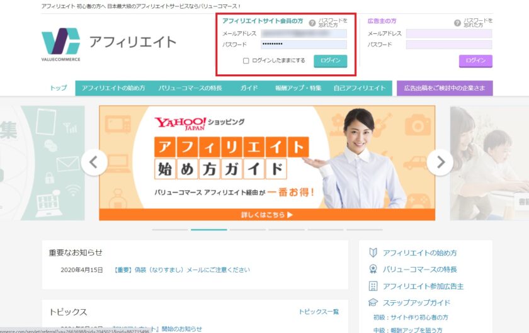The width and height of the screenshot is (529, 333).
Task: Select the third carousel indicator bar
Action: point(247,230)
